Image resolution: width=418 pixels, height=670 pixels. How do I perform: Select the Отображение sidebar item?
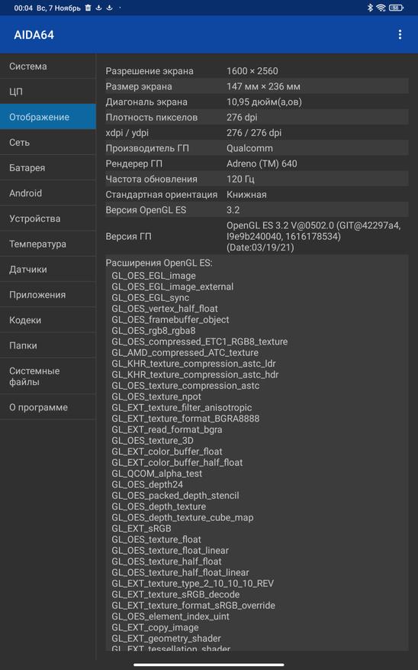click(48, 117)
